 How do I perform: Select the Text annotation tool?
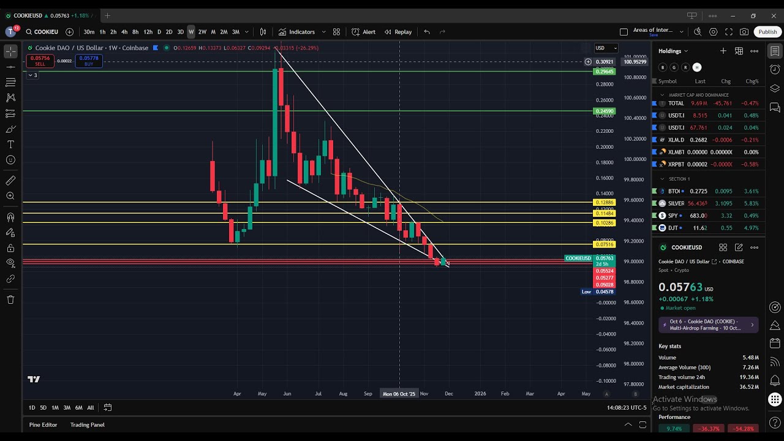(10, 145)
